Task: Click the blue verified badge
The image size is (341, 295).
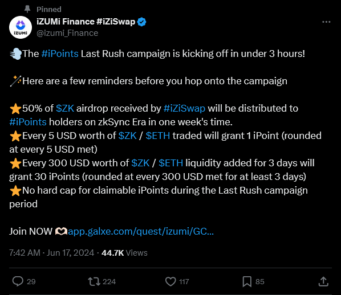Action: pyautogui.click(x=142, y=22)
